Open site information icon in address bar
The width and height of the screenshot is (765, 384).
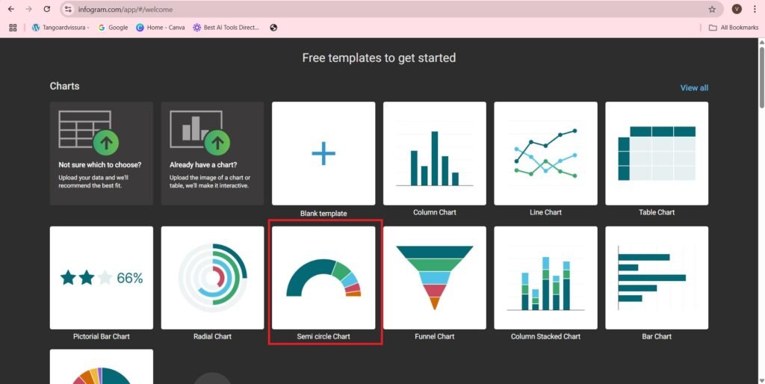[x=69, y=9]
